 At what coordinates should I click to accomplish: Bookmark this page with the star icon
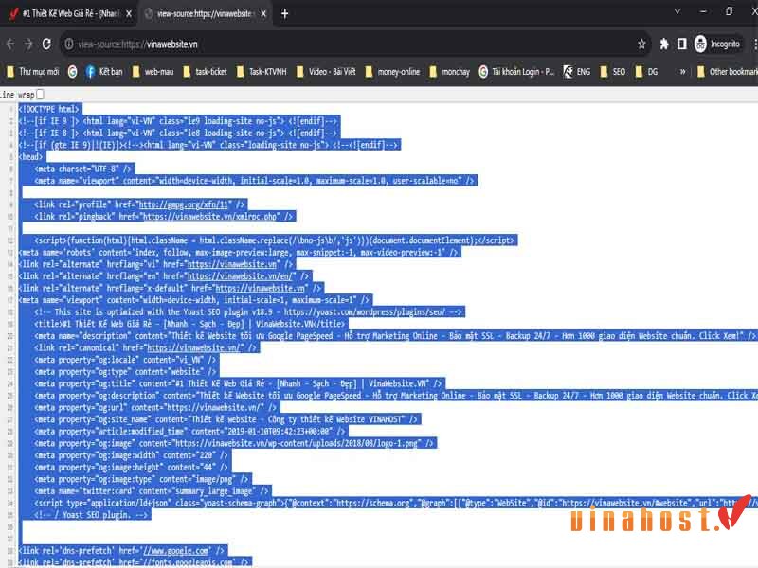point(641,44)
